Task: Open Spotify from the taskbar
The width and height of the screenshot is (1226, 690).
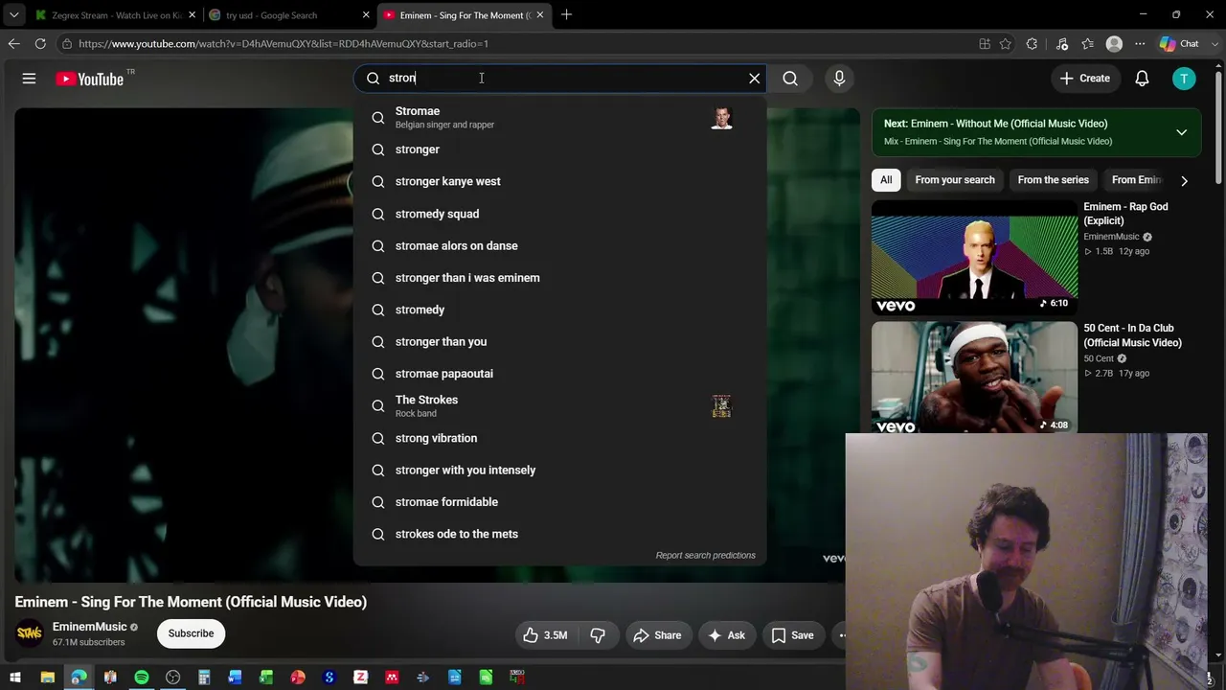Action: click(142, 678)
